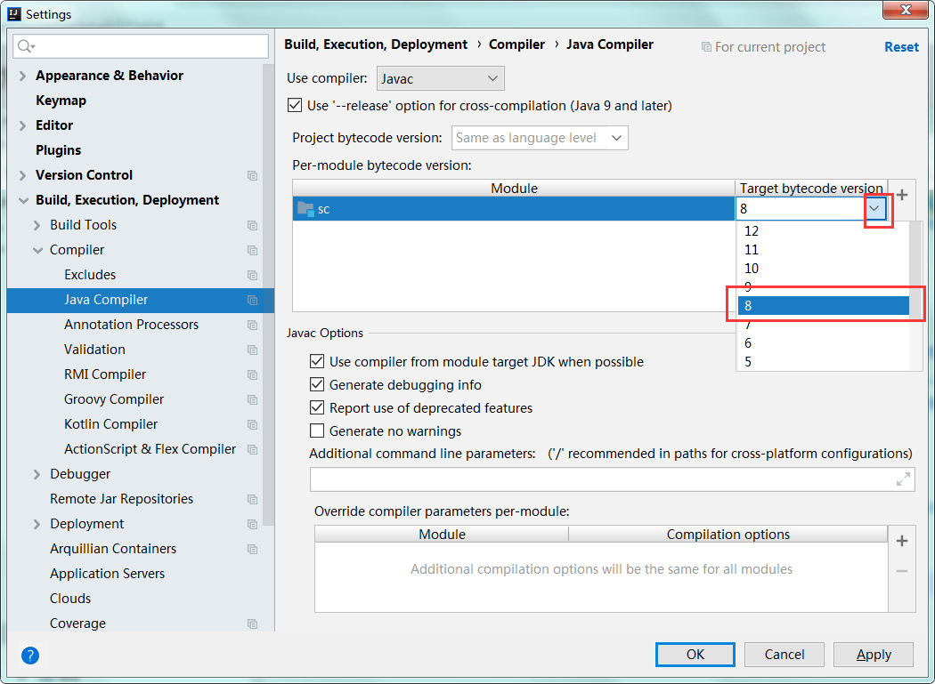This screenshot has height=684, width=935.
Task: Open Plugins settings page
Action: 59,150
